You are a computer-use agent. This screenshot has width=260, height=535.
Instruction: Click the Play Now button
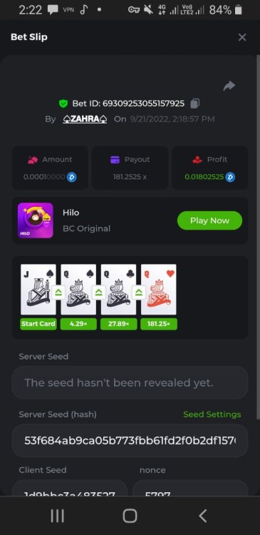point(209,220)
